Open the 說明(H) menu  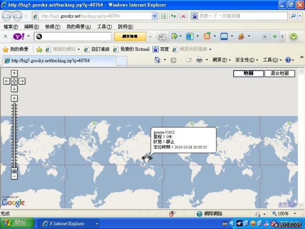(x=125, y=27)
